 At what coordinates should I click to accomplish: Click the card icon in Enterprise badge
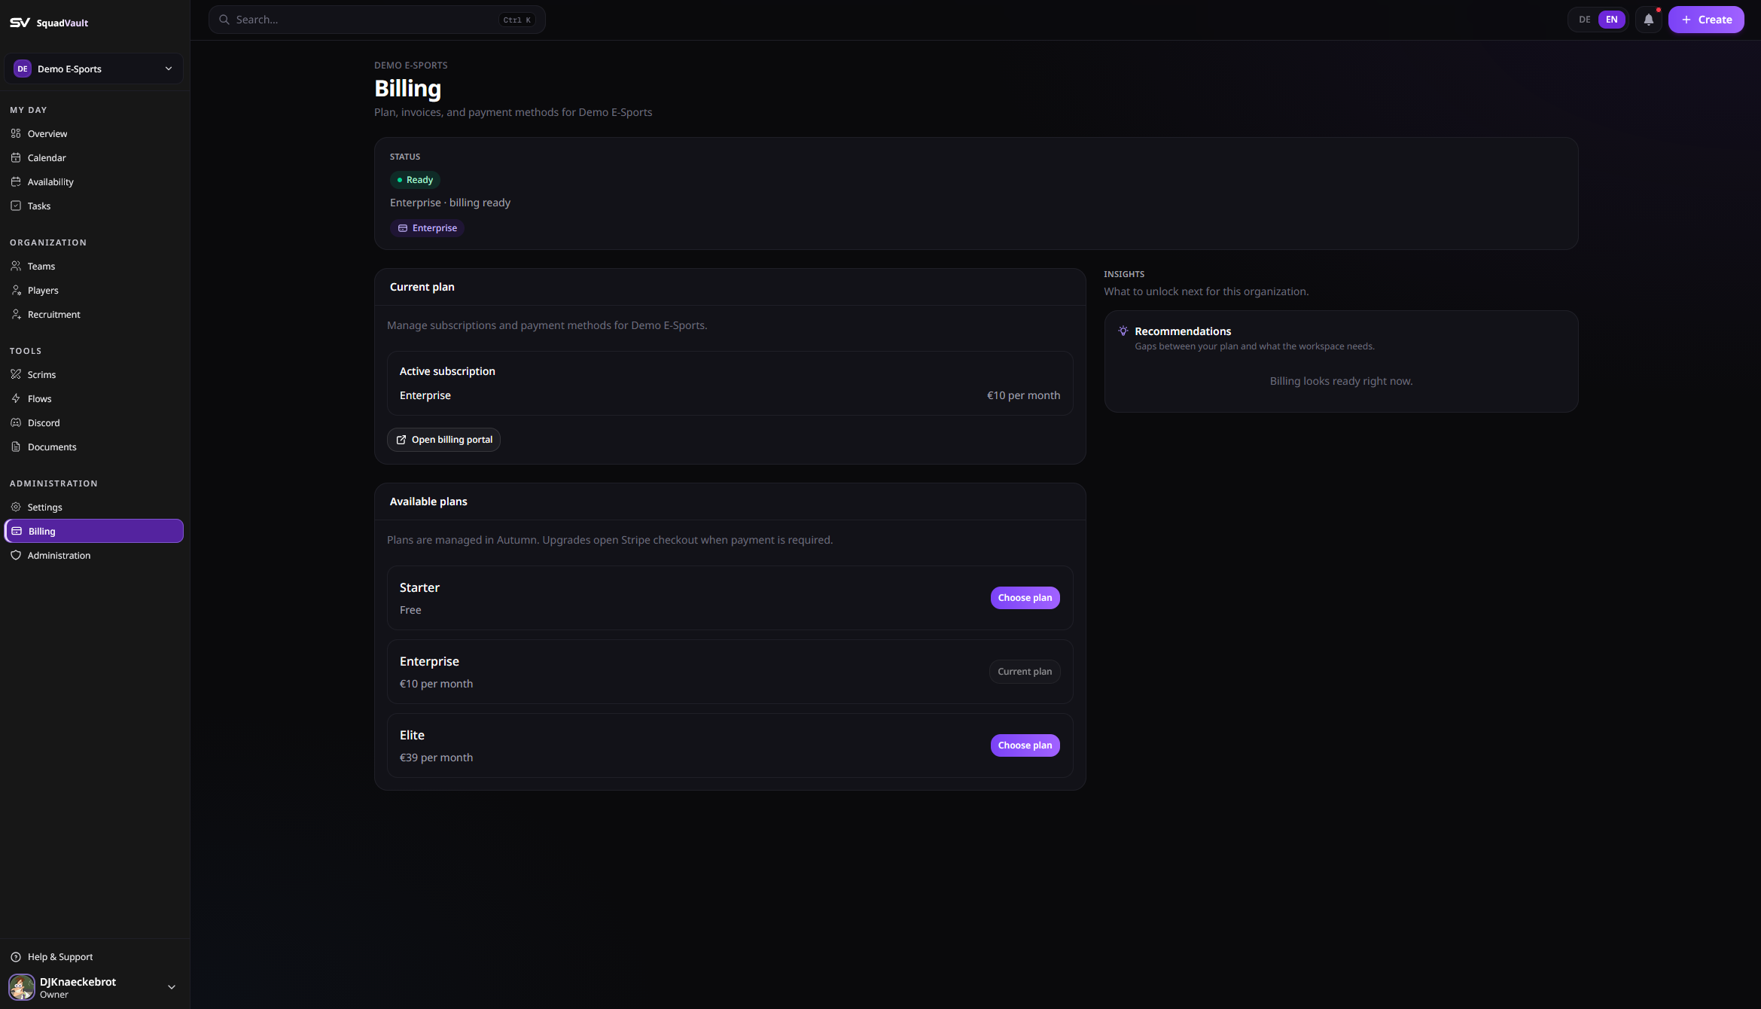403,228
